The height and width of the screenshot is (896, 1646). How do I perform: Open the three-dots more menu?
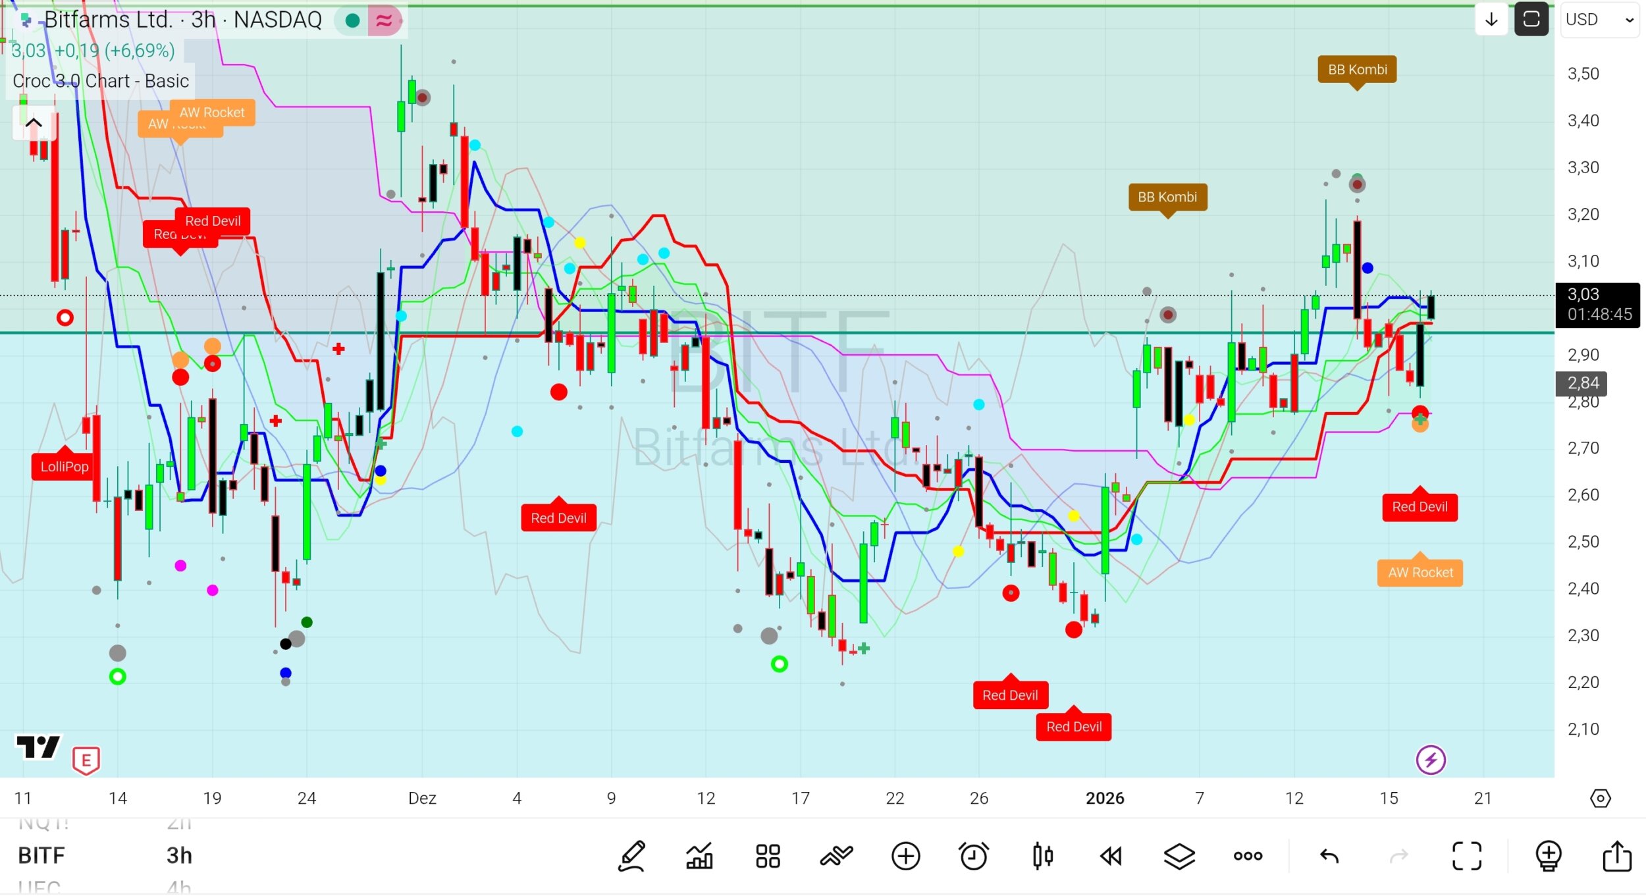1248,856
